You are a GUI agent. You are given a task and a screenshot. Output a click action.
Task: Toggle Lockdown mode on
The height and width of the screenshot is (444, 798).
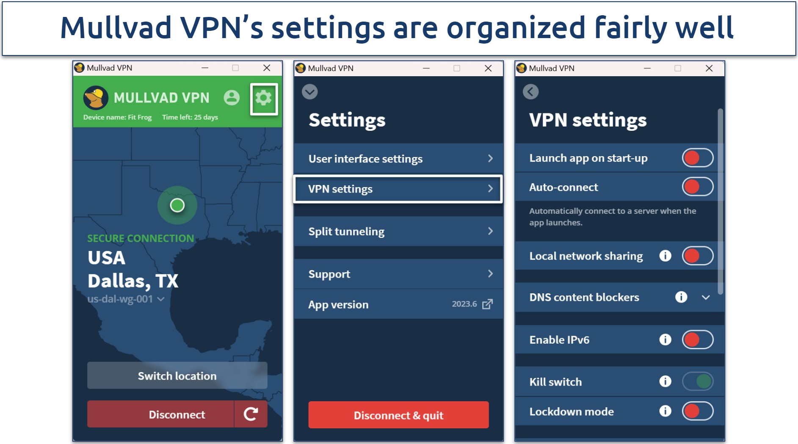(697, 411)
